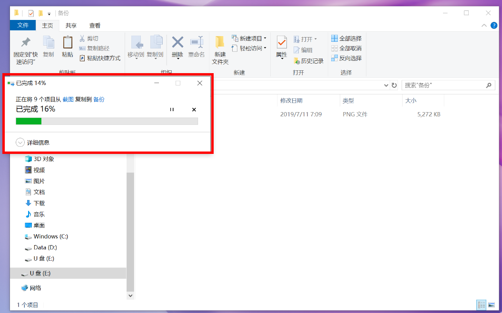The image size is (502, 313).
Task: Open the 新建项目 dropdown
Action: (x=249, y=38)
